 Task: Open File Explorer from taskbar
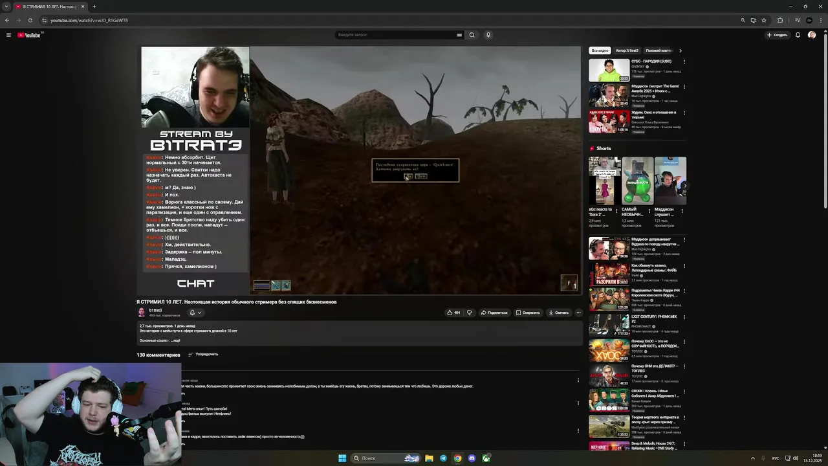(429, 458)
